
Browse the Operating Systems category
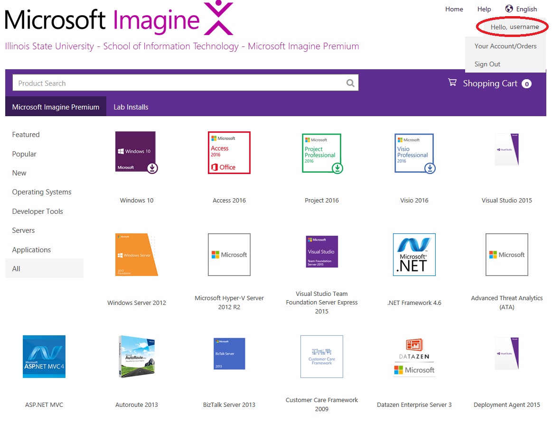42,192
